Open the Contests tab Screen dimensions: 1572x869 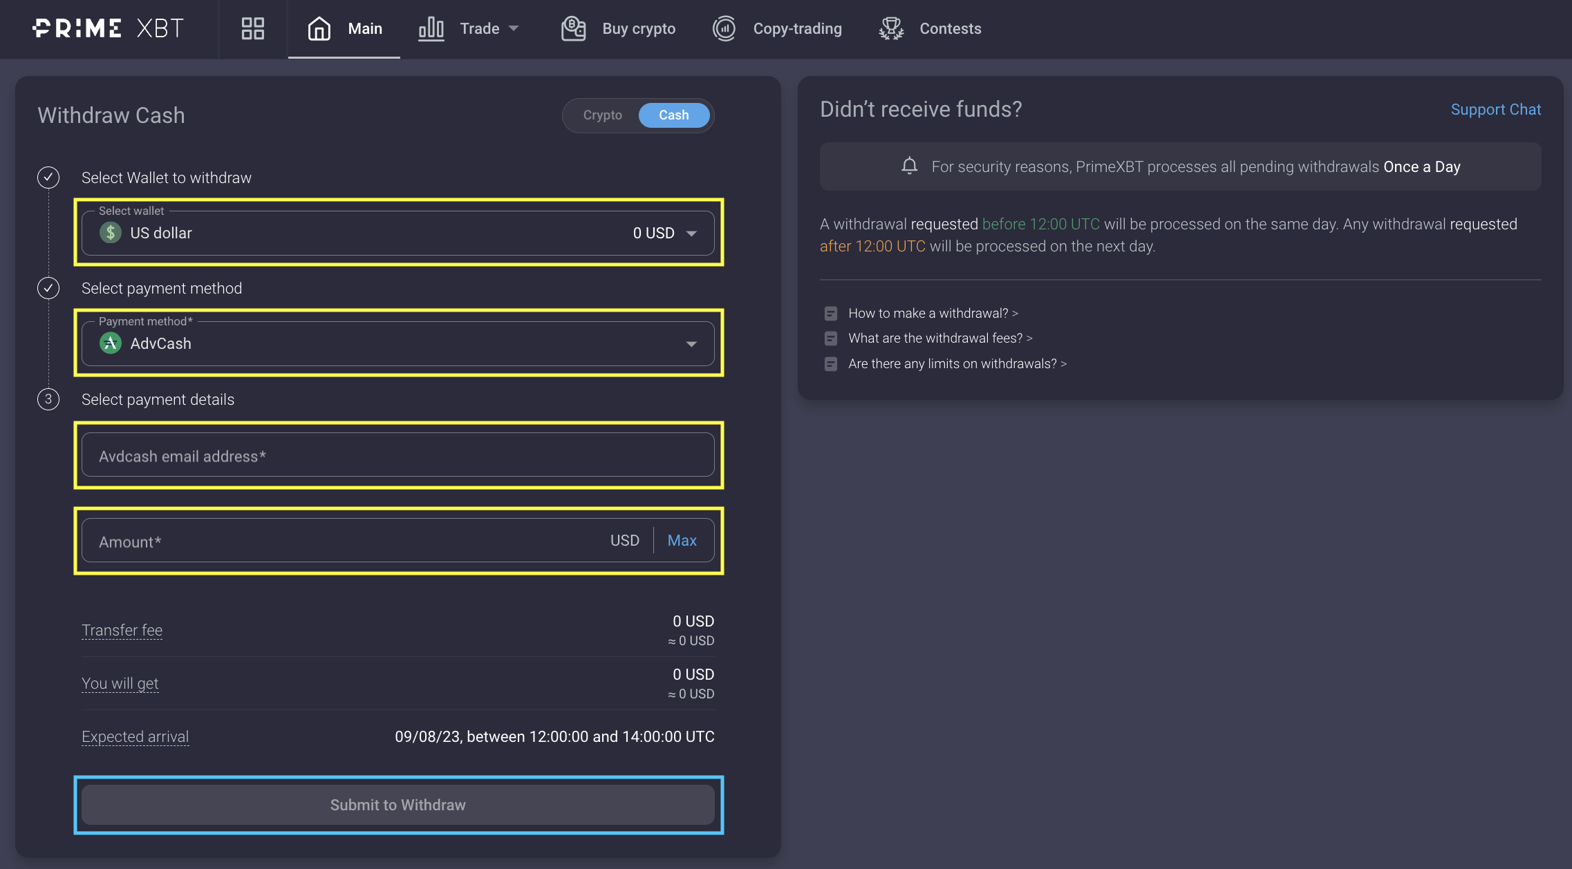pyautogui.click(x=950, y=28)
